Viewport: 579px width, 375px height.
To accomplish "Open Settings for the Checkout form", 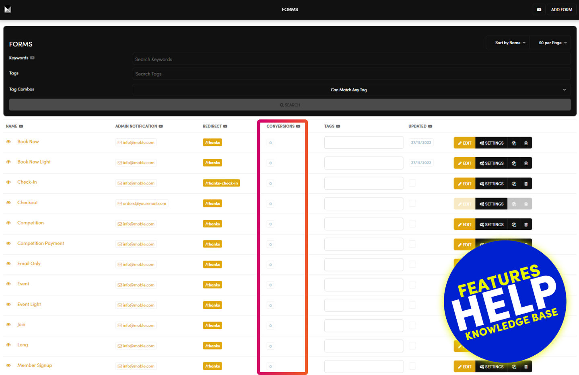I will click(491, 204).
